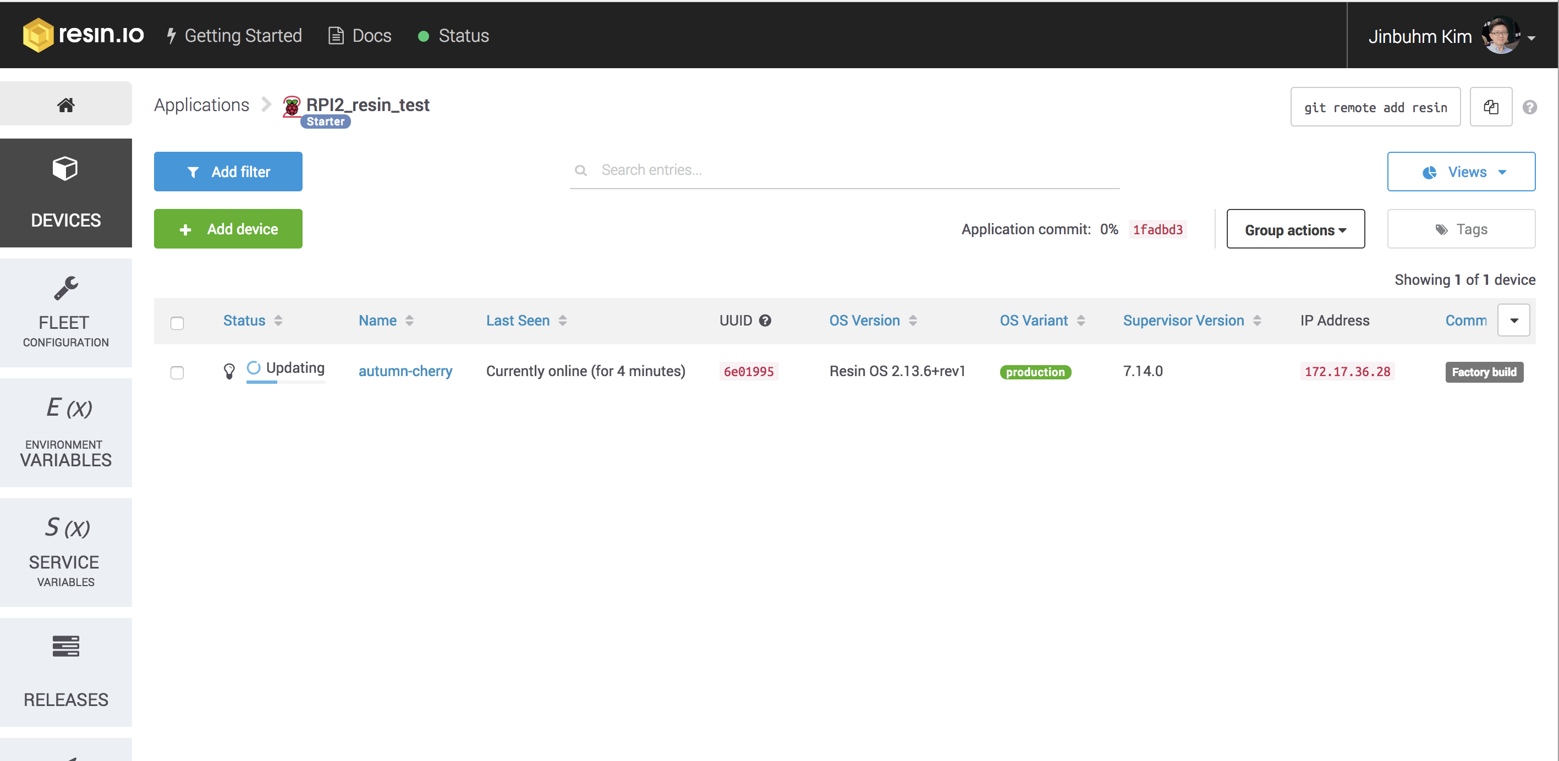Sort by Supervisor Version column arrows
Viewport: 1559px width, 761px height.
[x=1257, y=321]
